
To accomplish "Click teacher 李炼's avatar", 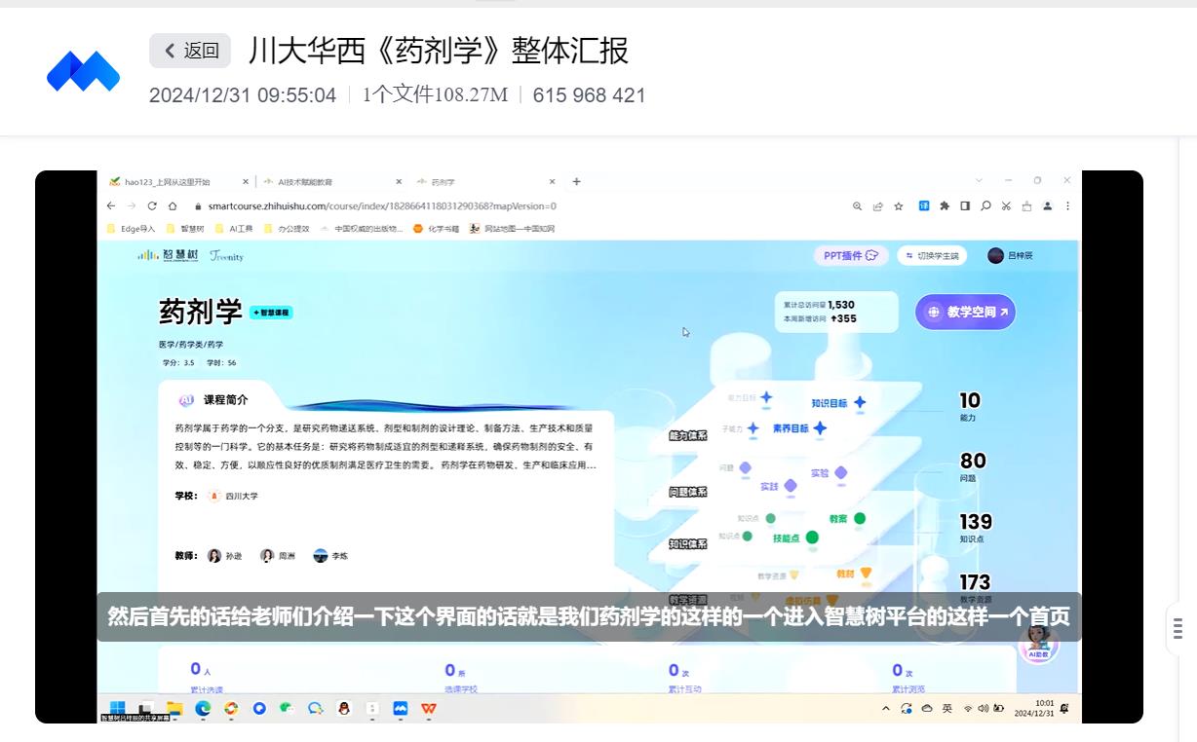I will tap(321, 556).
